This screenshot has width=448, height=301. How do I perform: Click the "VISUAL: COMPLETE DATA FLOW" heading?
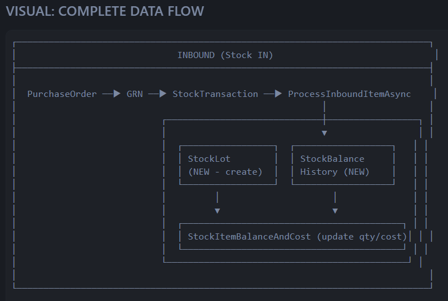[105, 11]
